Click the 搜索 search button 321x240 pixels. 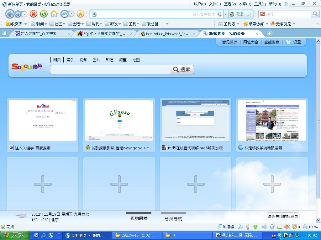pos(182,70)
